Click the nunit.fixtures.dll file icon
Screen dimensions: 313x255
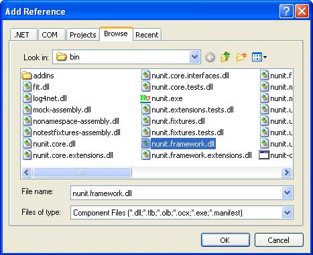click(x=145, y=121)
